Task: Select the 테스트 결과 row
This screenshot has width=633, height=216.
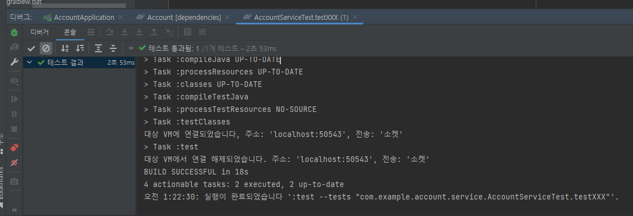Action: (x=80, y=63)
